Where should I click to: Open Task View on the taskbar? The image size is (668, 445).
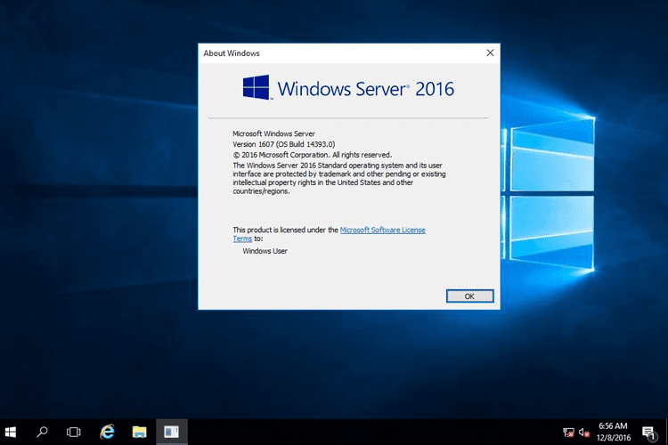73,433
